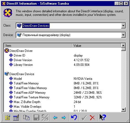
Task: Click the 24-bit value
Action: pyautogui.click(x=77, y=102)
